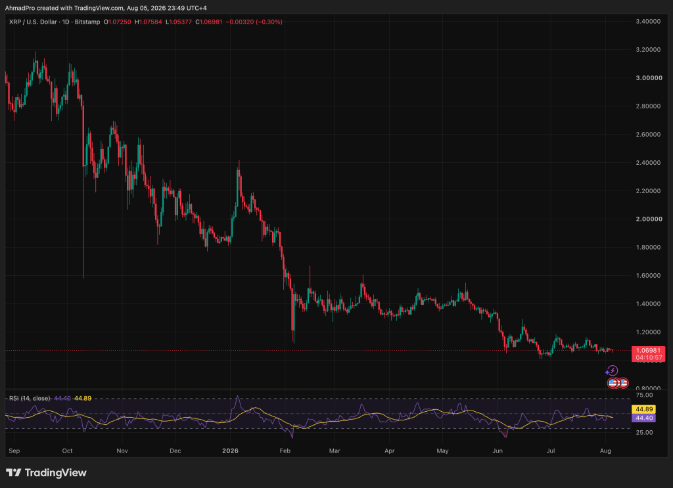Click the purple 44.40 value in RSI legend
The height and width of the screenshot is (488, 673).
(62, 399)
